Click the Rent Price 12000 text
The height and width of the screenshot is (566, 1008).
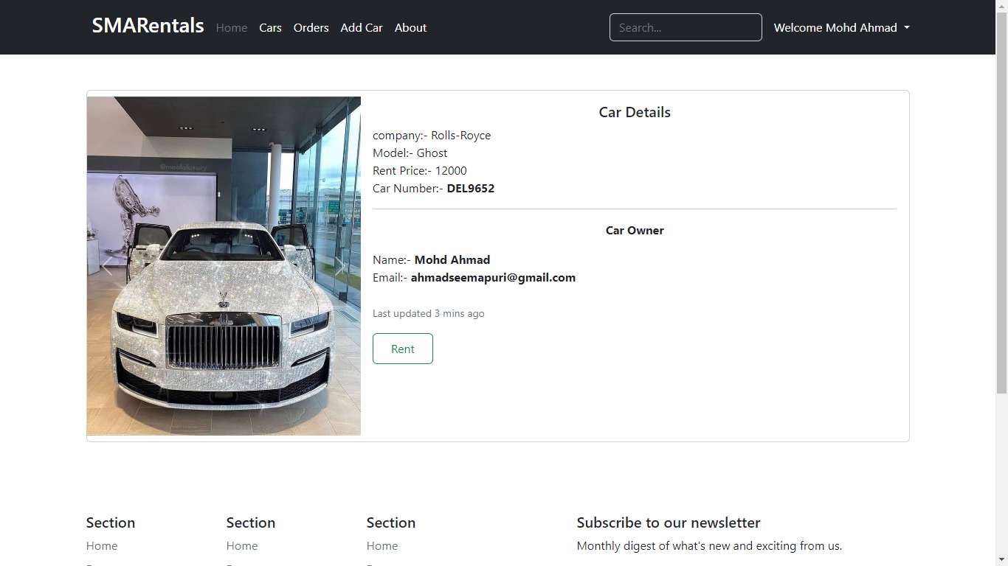[420, 171]
